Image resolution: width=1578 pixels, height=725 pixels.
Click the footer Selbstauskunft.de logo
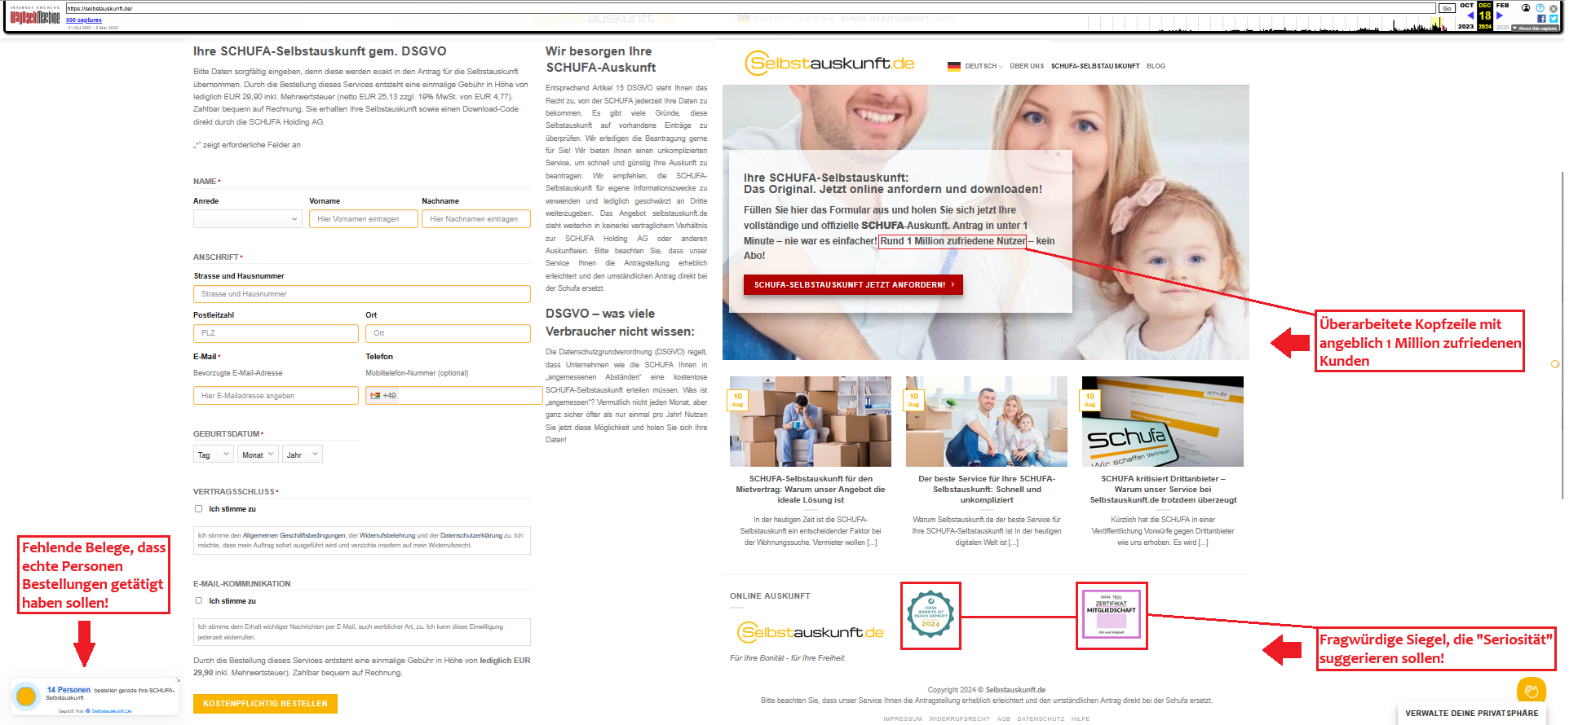click(811, 632)
